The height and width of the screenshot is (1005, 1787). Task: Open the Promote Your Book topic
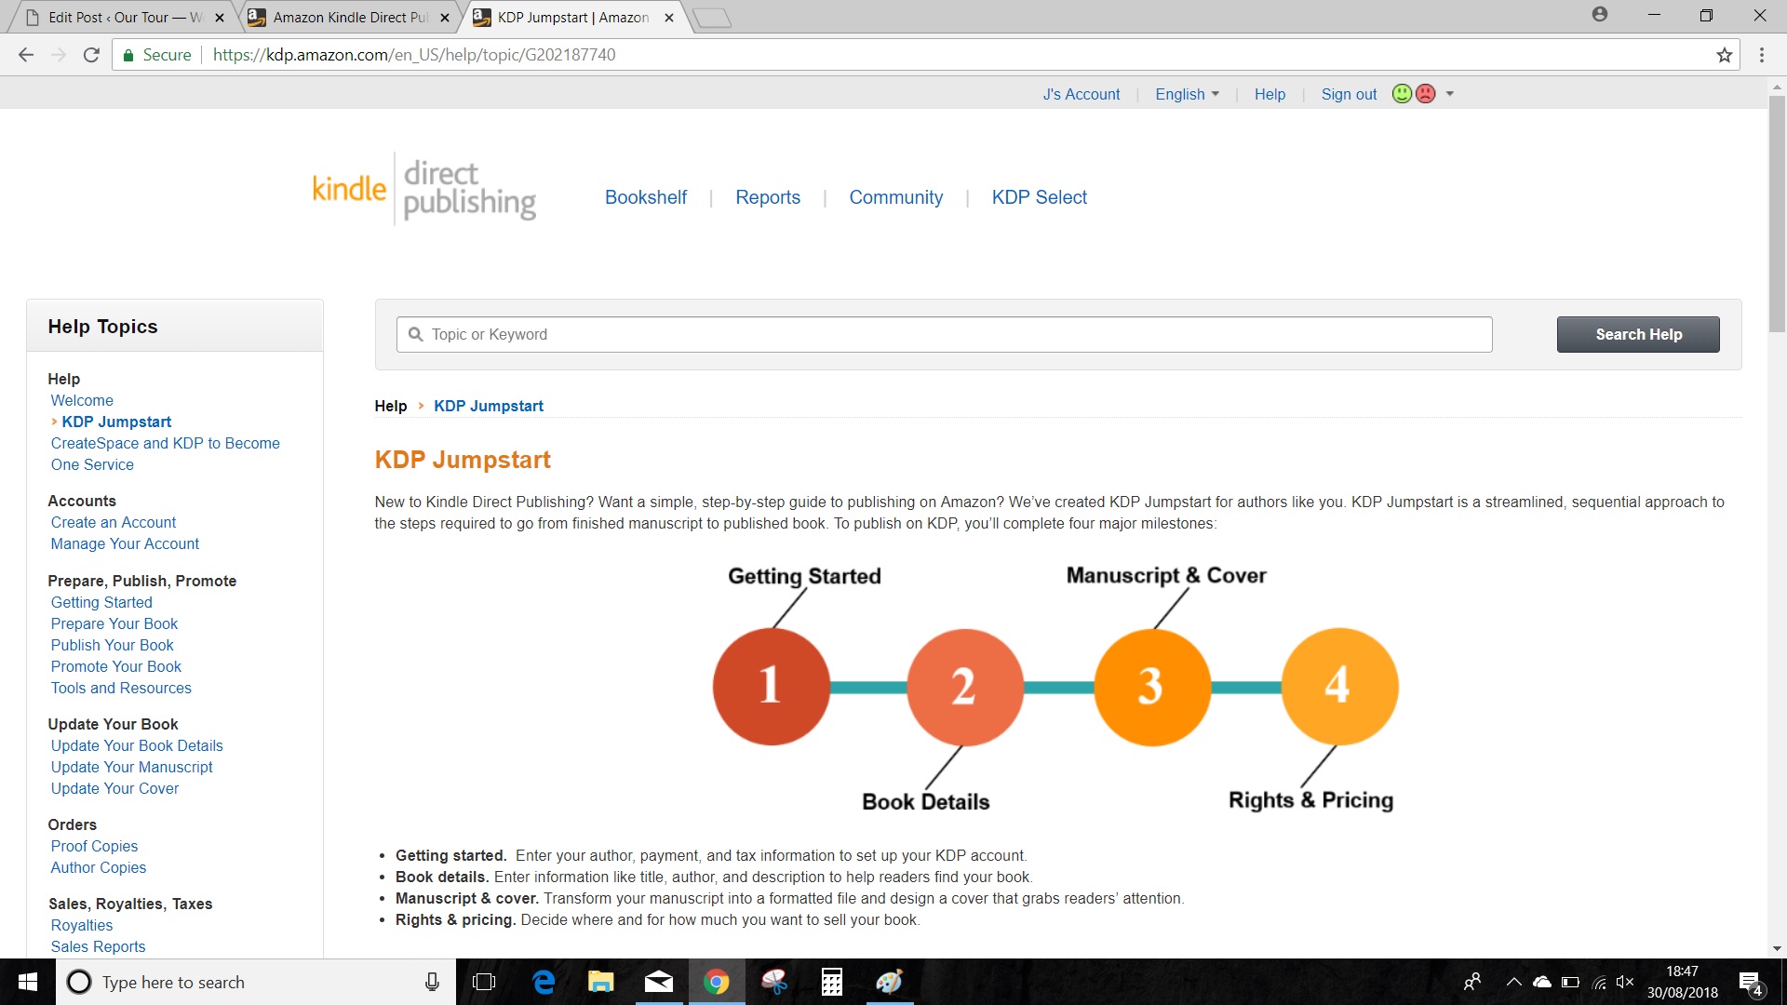click(115, 666)
